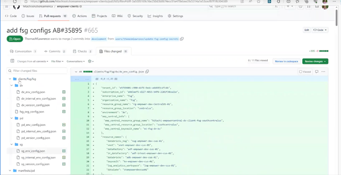The height and width of the screenshot is (175, 341).
Task: Open the File filter dropdown
Action: point(57,61)
